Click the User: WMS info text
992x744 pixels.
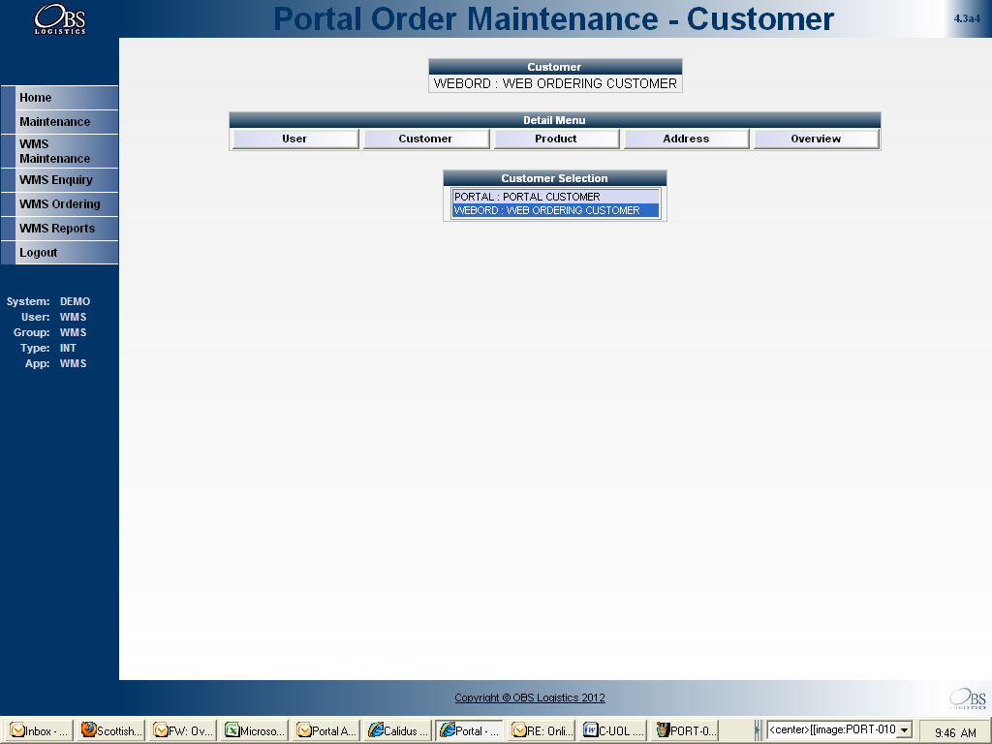54,317
